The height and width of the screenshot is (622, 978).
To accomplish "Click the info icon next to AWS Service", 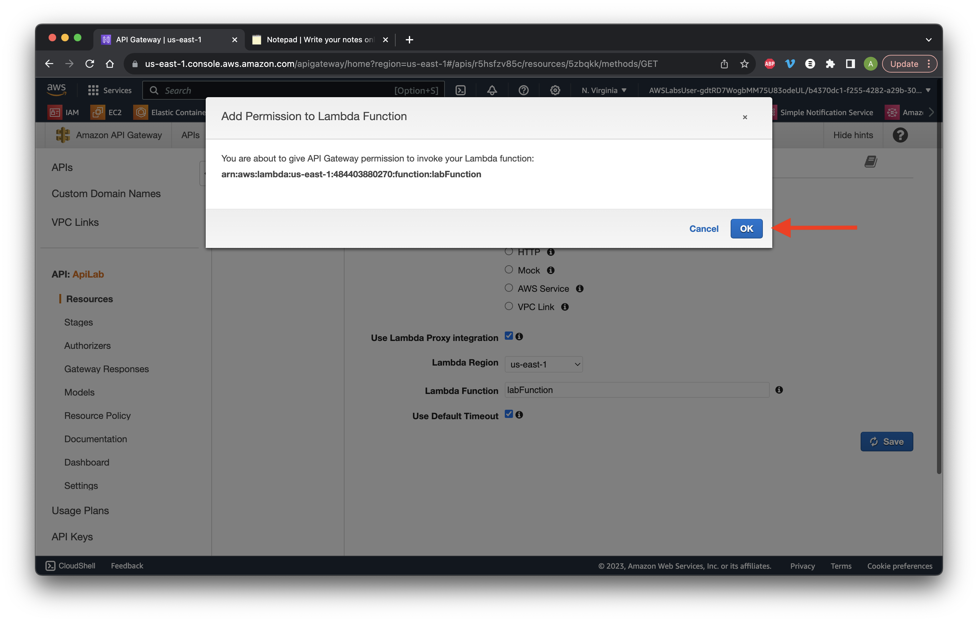I will tap(580, 289).
